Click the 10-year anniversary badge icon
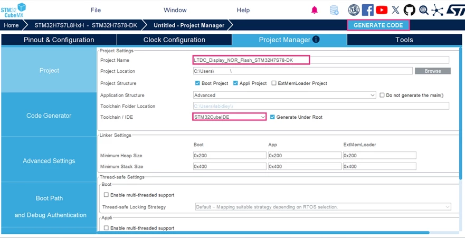Screen dimensions: 465x238 [x=354, y=10]
